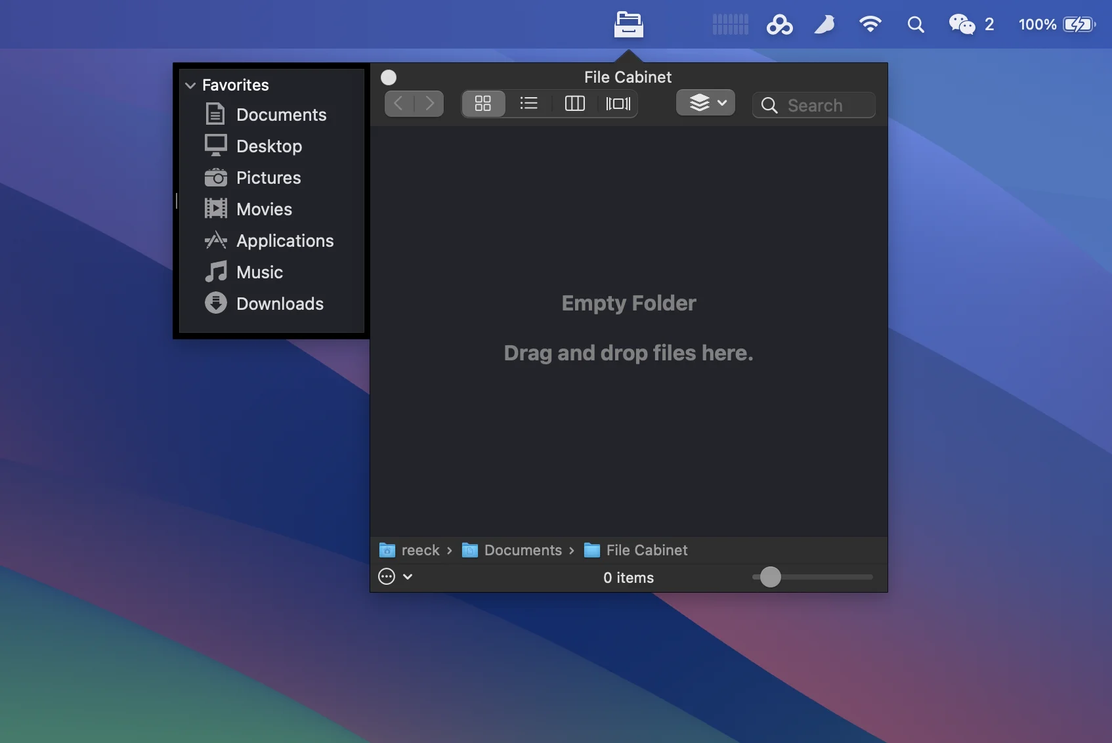Open Spotlight search in menu bar

tap(916, 25)
